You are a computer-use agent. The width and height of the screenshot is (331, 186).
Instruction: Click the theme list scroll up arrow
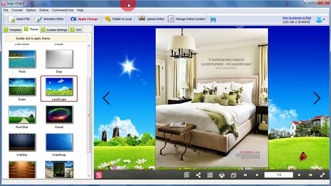89,46
